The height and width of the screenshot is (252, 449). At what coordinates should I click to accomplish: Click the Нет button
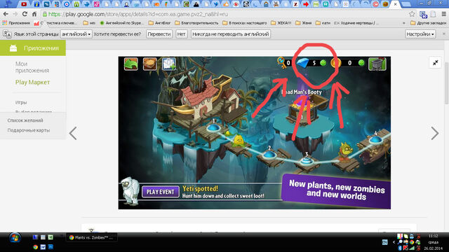[x=181, y=34]
